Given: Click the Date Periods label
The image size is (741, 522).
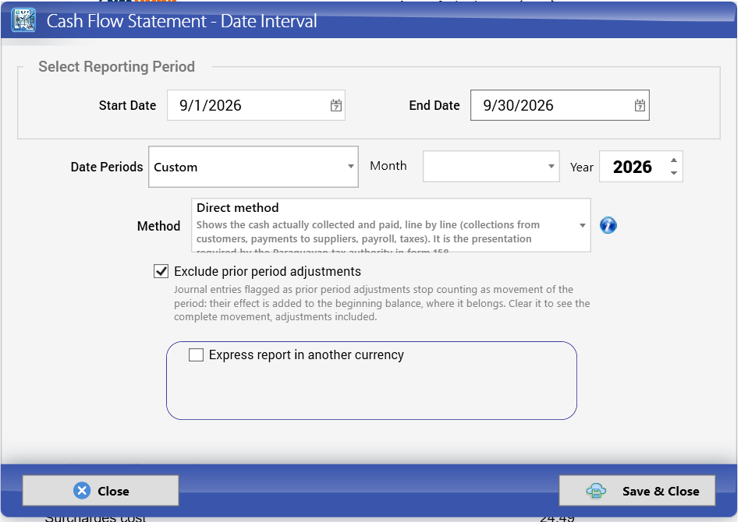Looking at the screenshot, I should coord(107,167).
